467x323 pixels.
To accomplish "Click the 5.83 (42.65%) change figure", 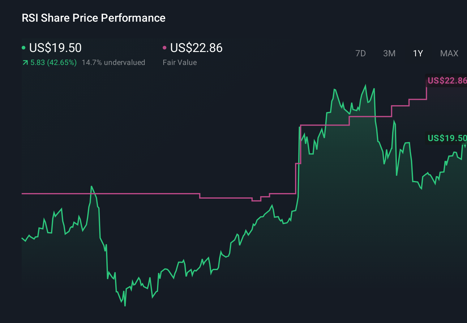I will coord(53,62).
